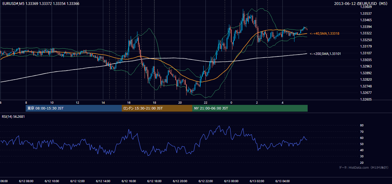Click price axis value 1.33394
This screenshot has height=184, width=392.
coord(366,27)
